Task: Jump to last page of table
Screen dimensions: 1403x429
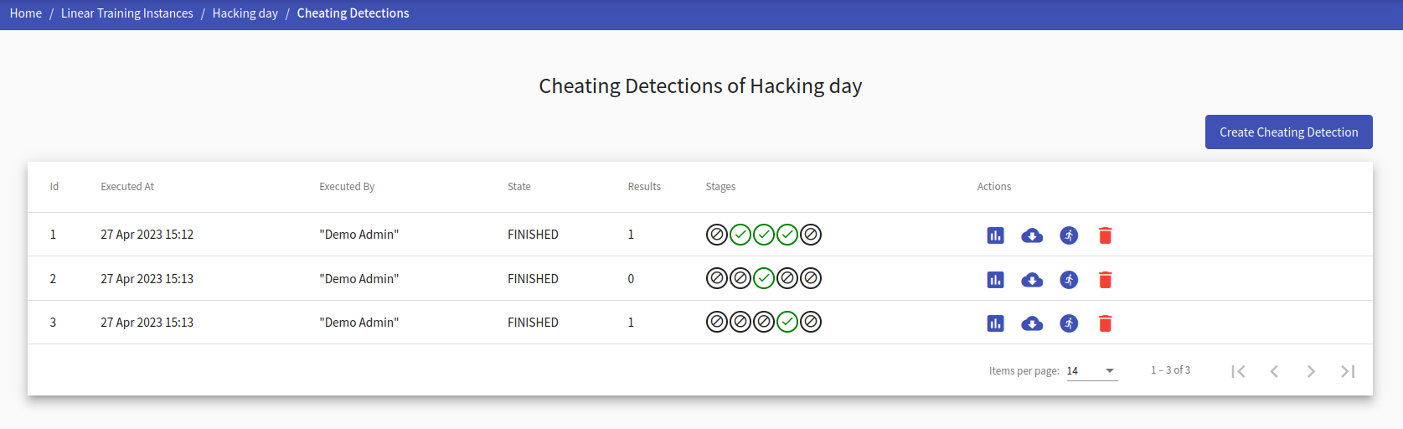Action: 1348,371
